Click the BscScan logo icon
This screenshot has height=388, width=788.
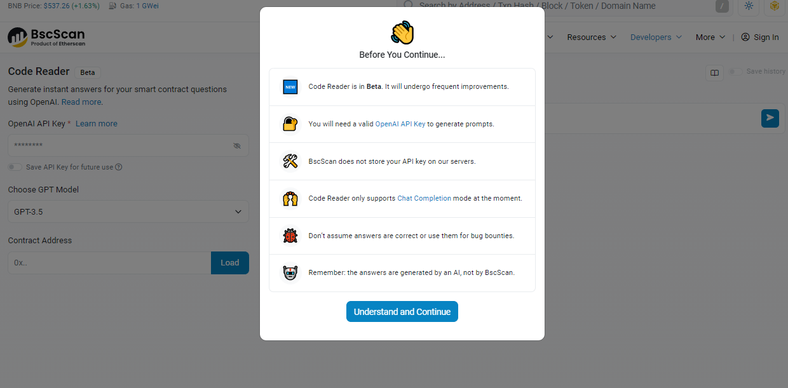point(17,37)
